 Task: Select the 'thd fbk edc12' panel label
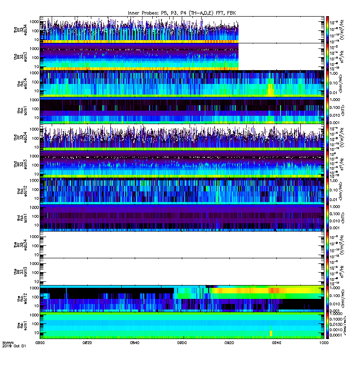(x=22, y=191)
